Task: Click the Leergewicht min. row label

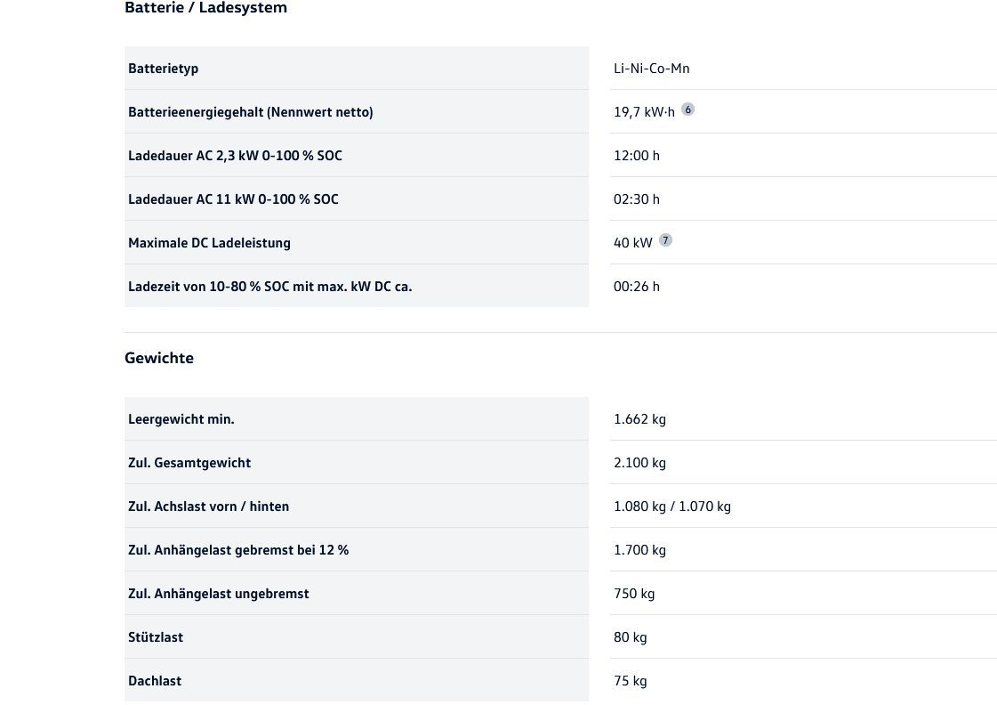Action: click(x=181, y=419)
